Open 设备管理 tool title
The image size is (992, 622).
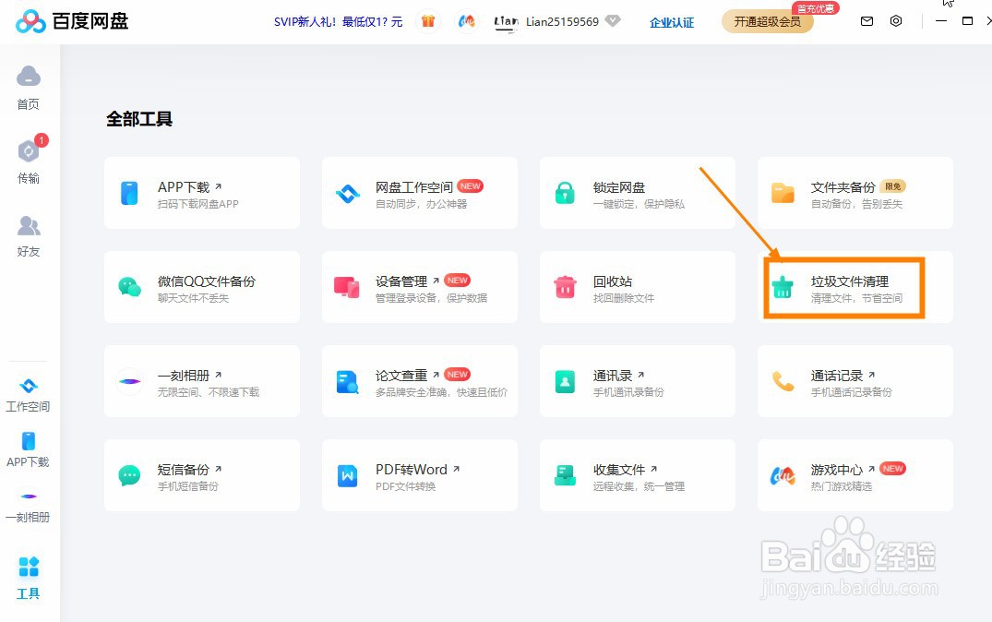(401, 281)
